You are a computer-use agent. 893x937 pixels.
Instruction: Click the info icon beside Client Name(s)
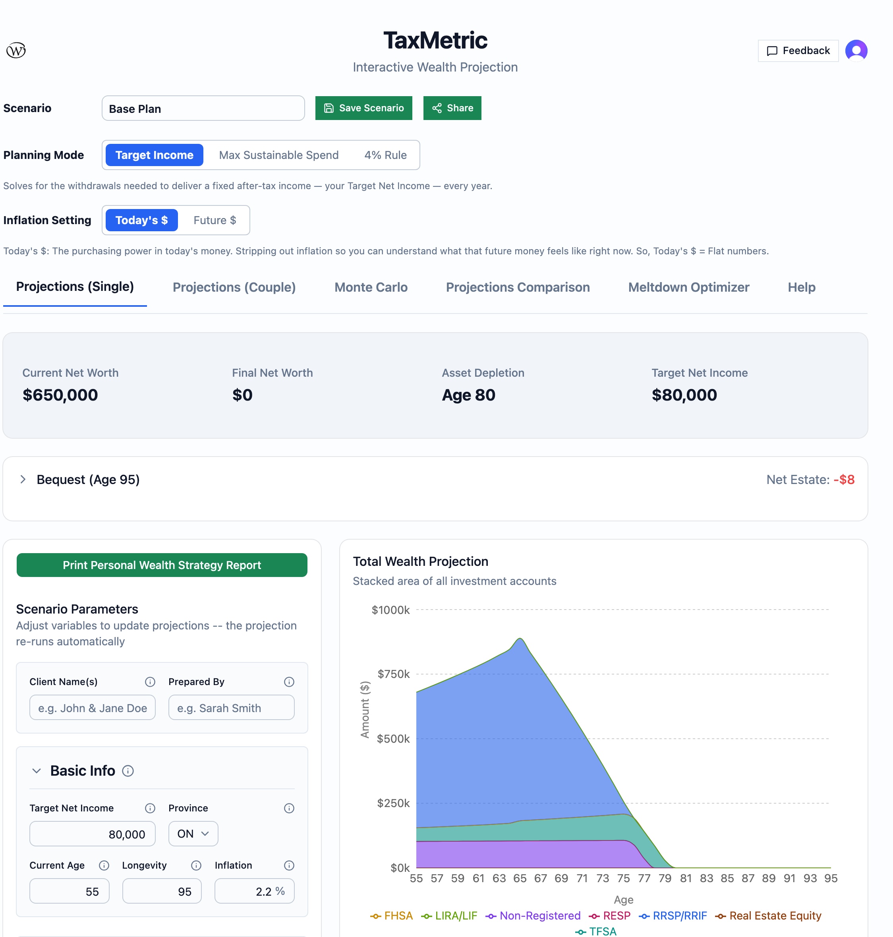pyautogui.click(x=150, y=682)
